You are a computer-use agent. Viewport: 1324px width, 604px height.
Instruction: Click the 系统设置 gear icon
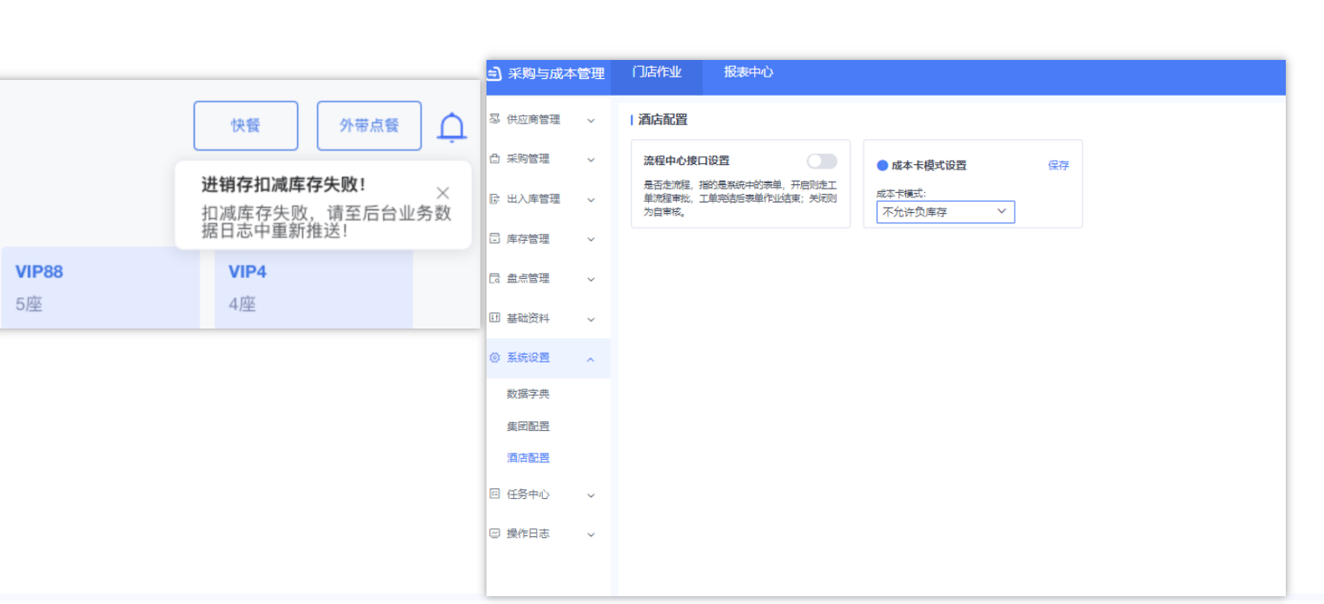tap(495, 358)
